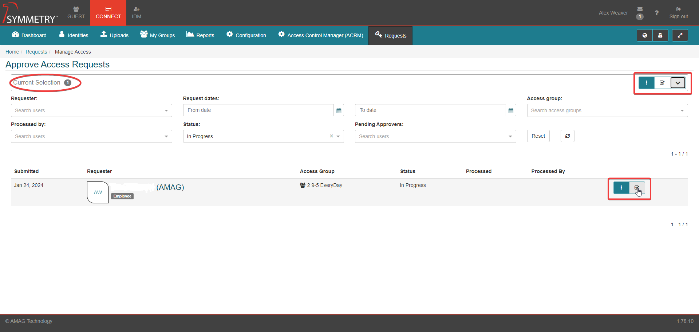This screenshot has width=699, height=332.
Task: Open Requests menu
Action: tap(391, 36)
